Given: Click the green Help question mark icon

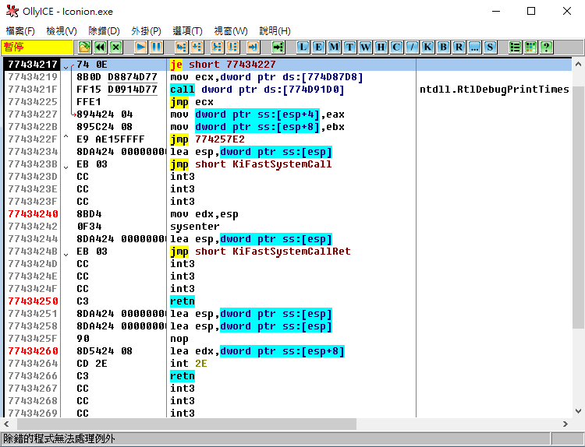Looking at the screenshot, I should pyautogui.click(x=546, y=48).
